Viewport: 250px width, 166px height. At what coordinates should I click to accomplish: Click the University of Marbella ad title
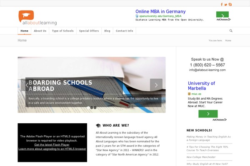(201, 85)
